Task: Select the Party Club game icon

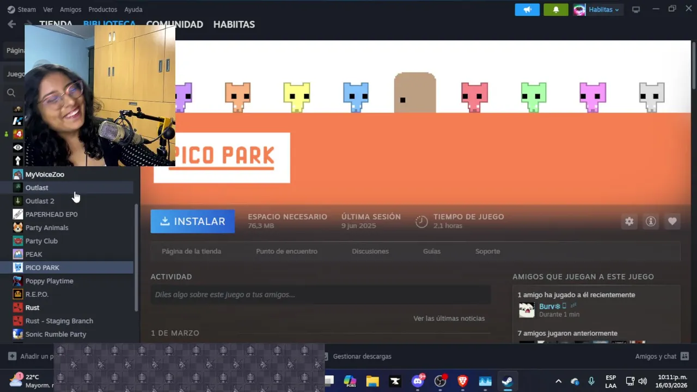Action: pos(18,241)
